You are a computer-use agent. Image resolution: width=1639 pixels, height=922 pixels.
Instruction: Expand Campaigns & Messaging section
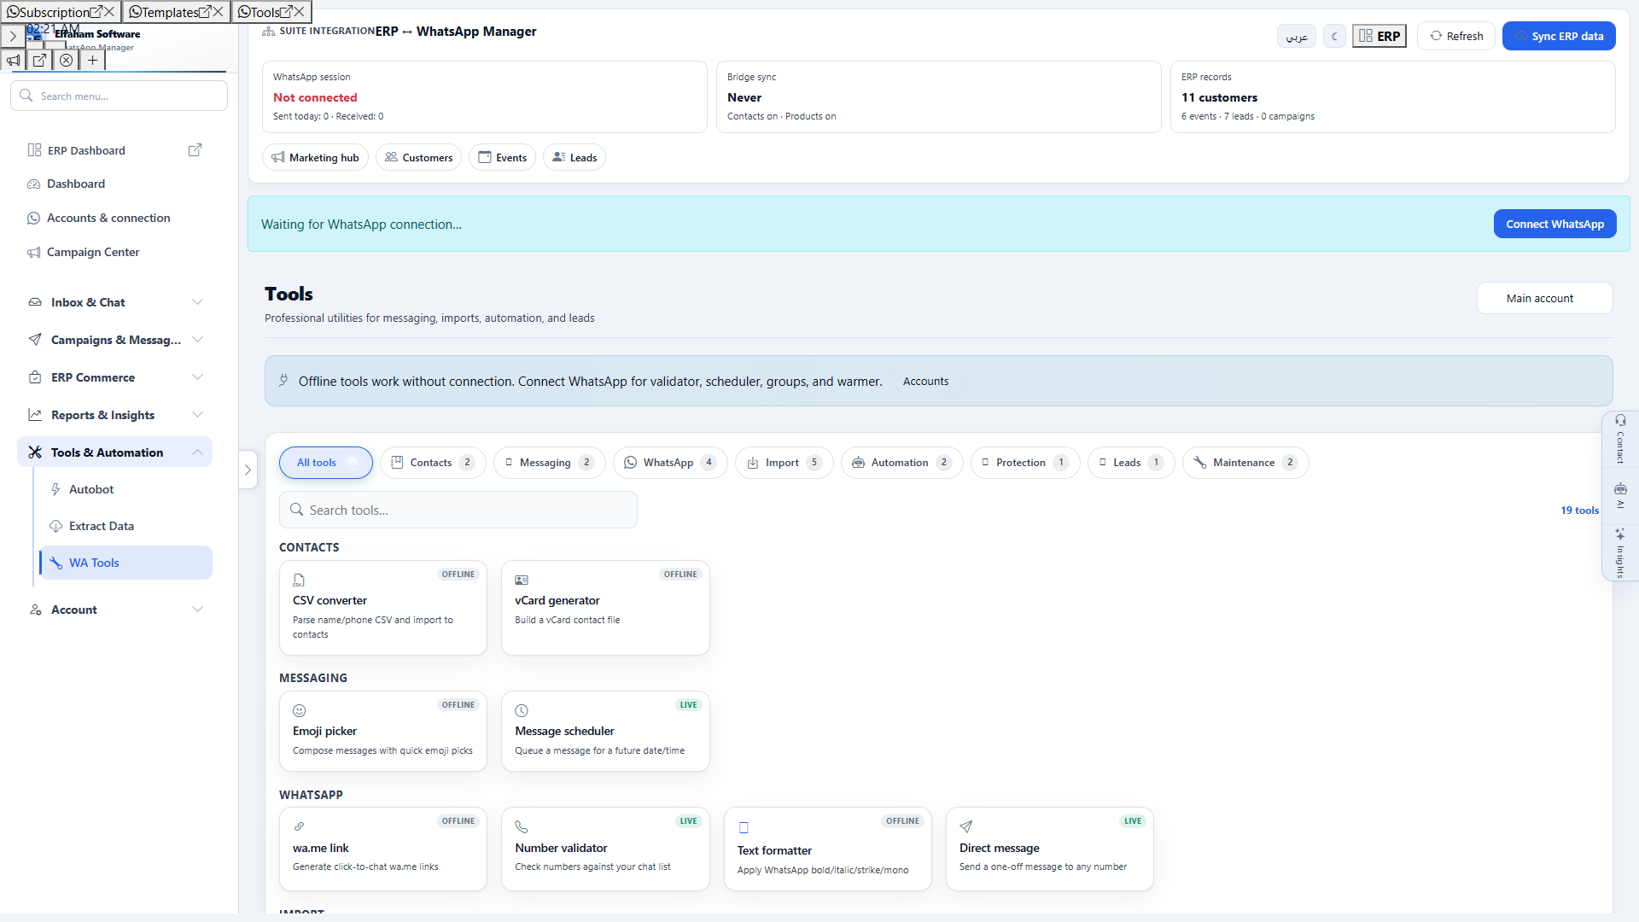coord(114,340)
